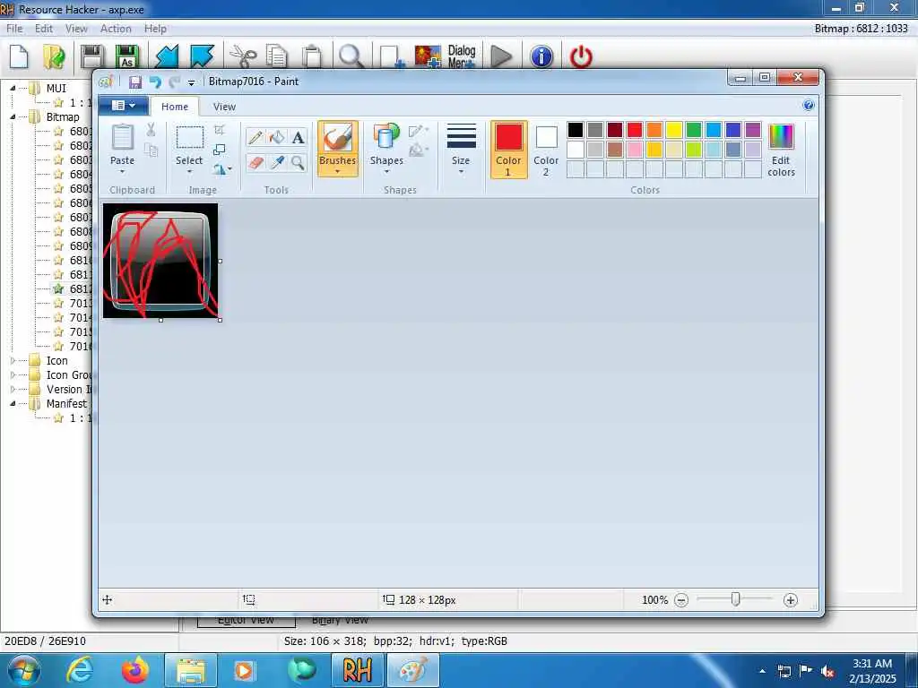Screen dimensions: 918x688
Task: Click the Search magnifier in Resource Hacker toolbar
Action: 351,56
